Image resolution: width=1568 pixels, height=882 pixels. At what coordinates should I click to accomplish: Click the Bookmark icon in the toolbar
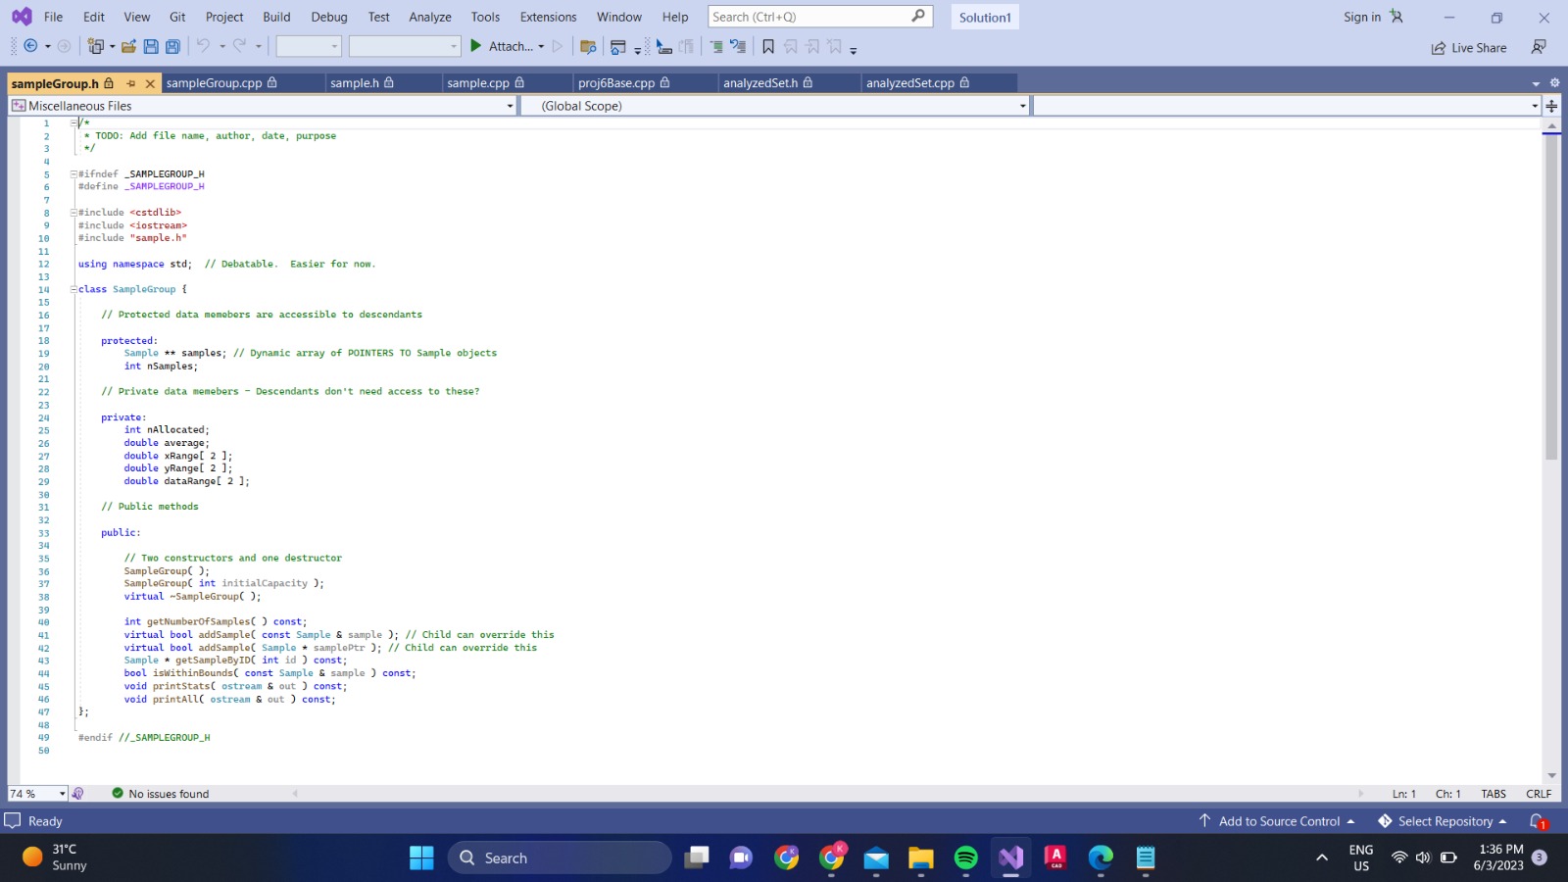[768, 46]
